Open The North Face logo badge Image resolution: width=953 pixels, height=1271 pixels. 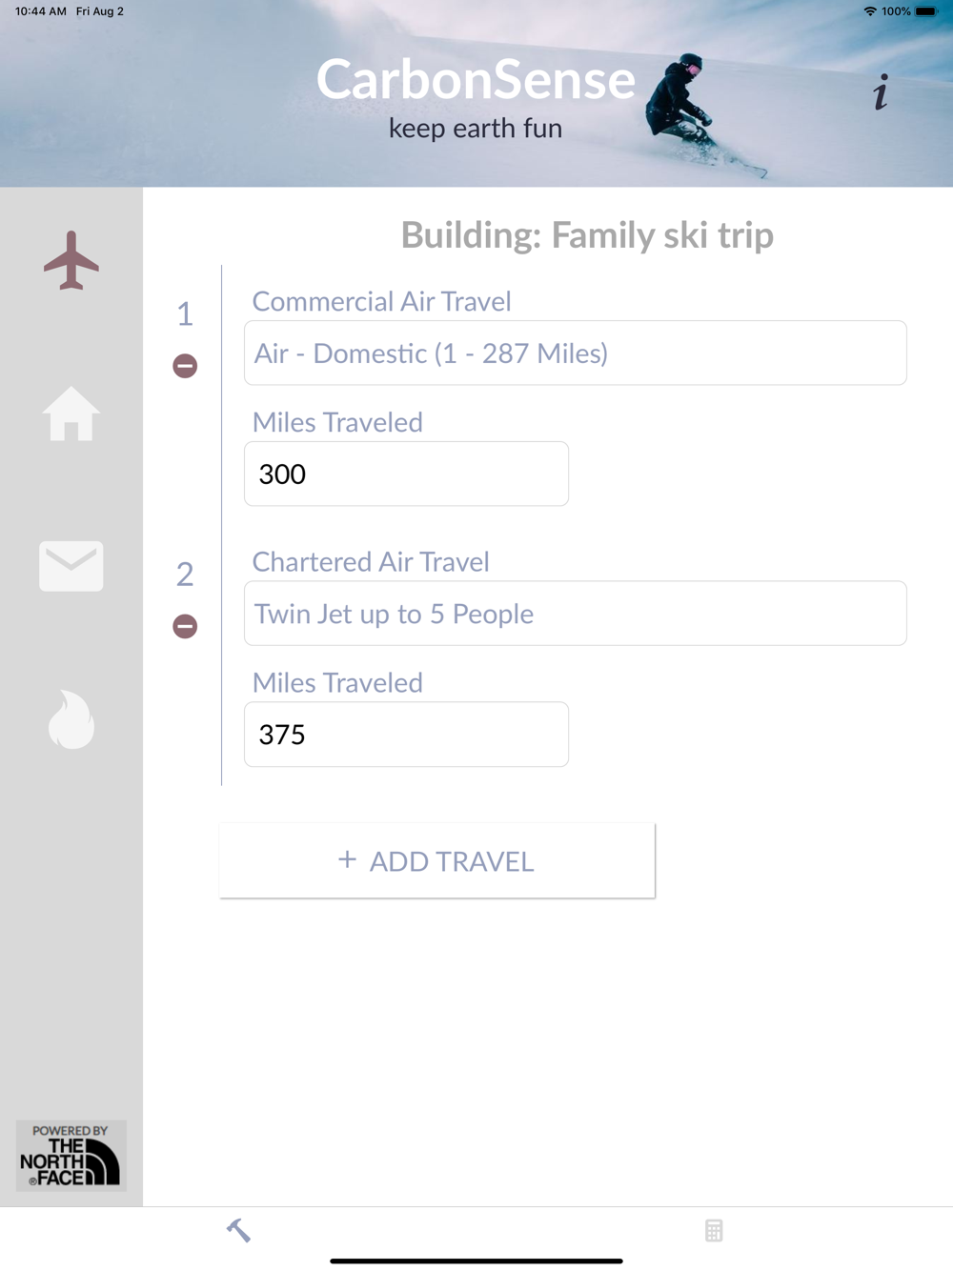click(x=71, y=1156)
